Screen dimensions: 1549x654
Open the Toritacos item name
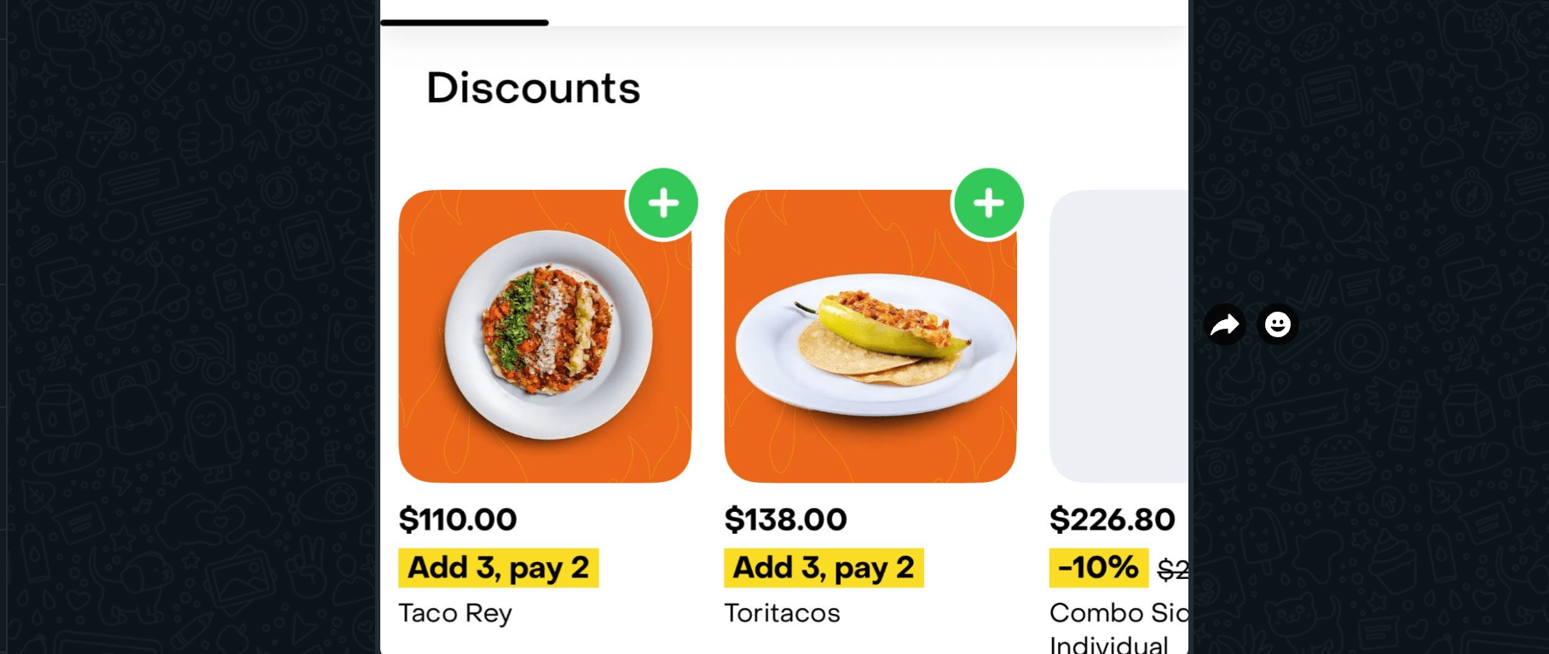click(x=782, y=613)
